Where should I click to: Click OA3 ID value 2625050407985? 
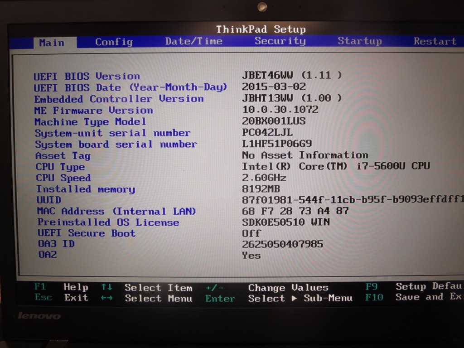[283, 244]
